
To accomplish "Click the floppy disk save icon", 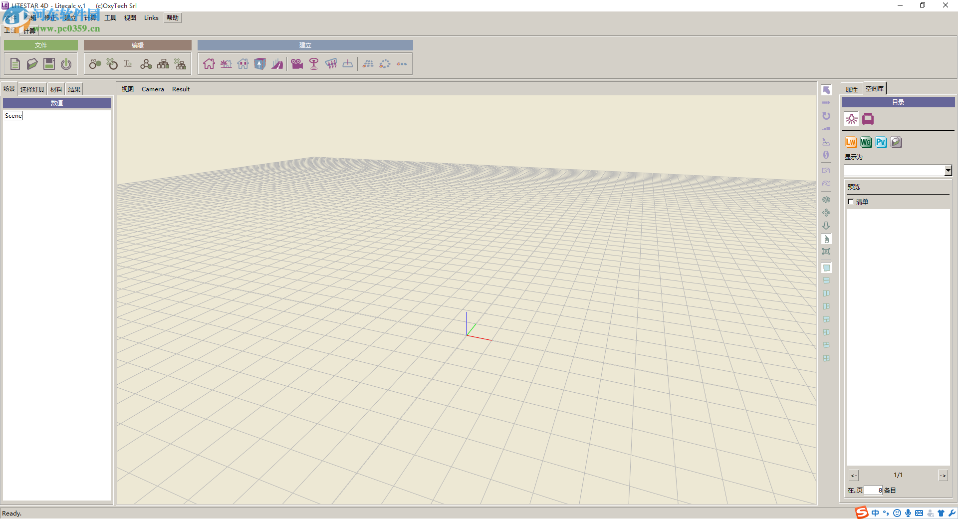I will [49, 64].
